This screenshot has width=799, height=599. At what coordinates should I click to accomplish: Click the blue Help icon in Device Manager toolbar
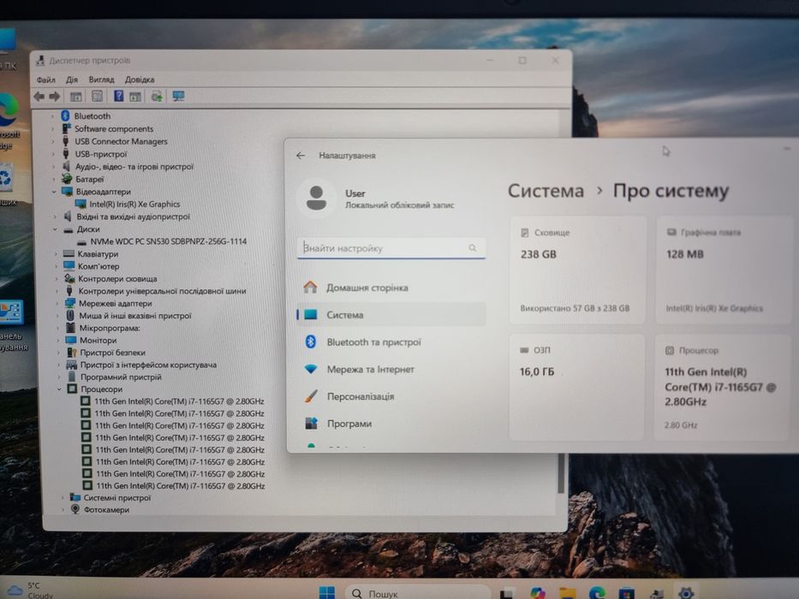pos(118,96)
